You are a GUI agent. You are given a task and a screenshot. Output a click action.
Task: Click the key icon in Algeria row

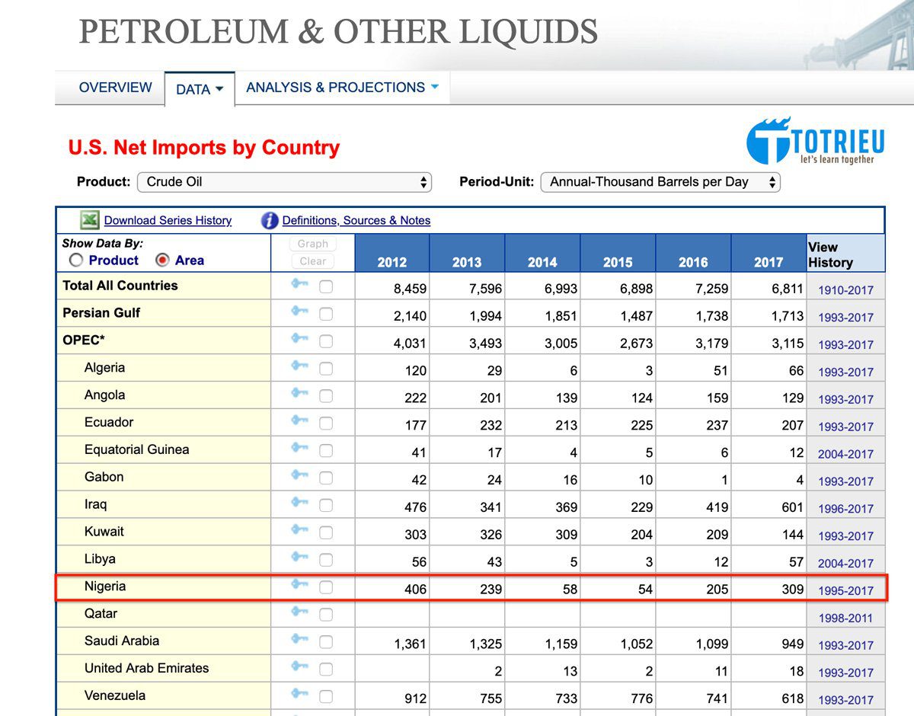click(299, 366)
